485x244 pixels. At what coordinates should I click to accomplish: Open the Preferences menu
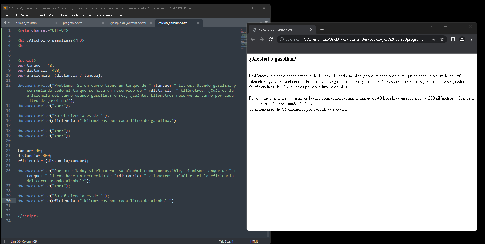tap(105, 15)
